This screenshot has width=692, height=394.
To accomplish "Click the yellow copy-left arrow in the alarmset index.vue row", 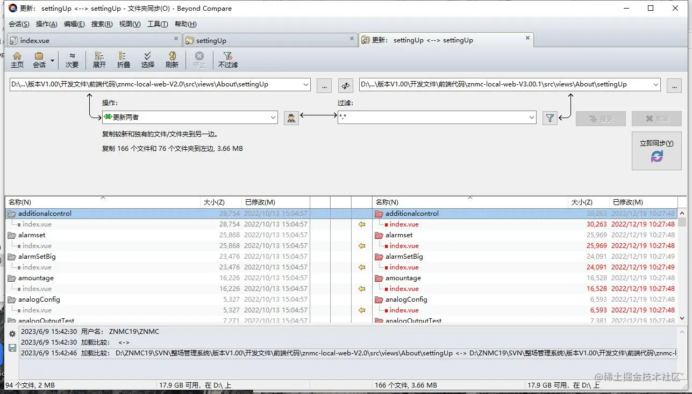I will pos(362,246).
